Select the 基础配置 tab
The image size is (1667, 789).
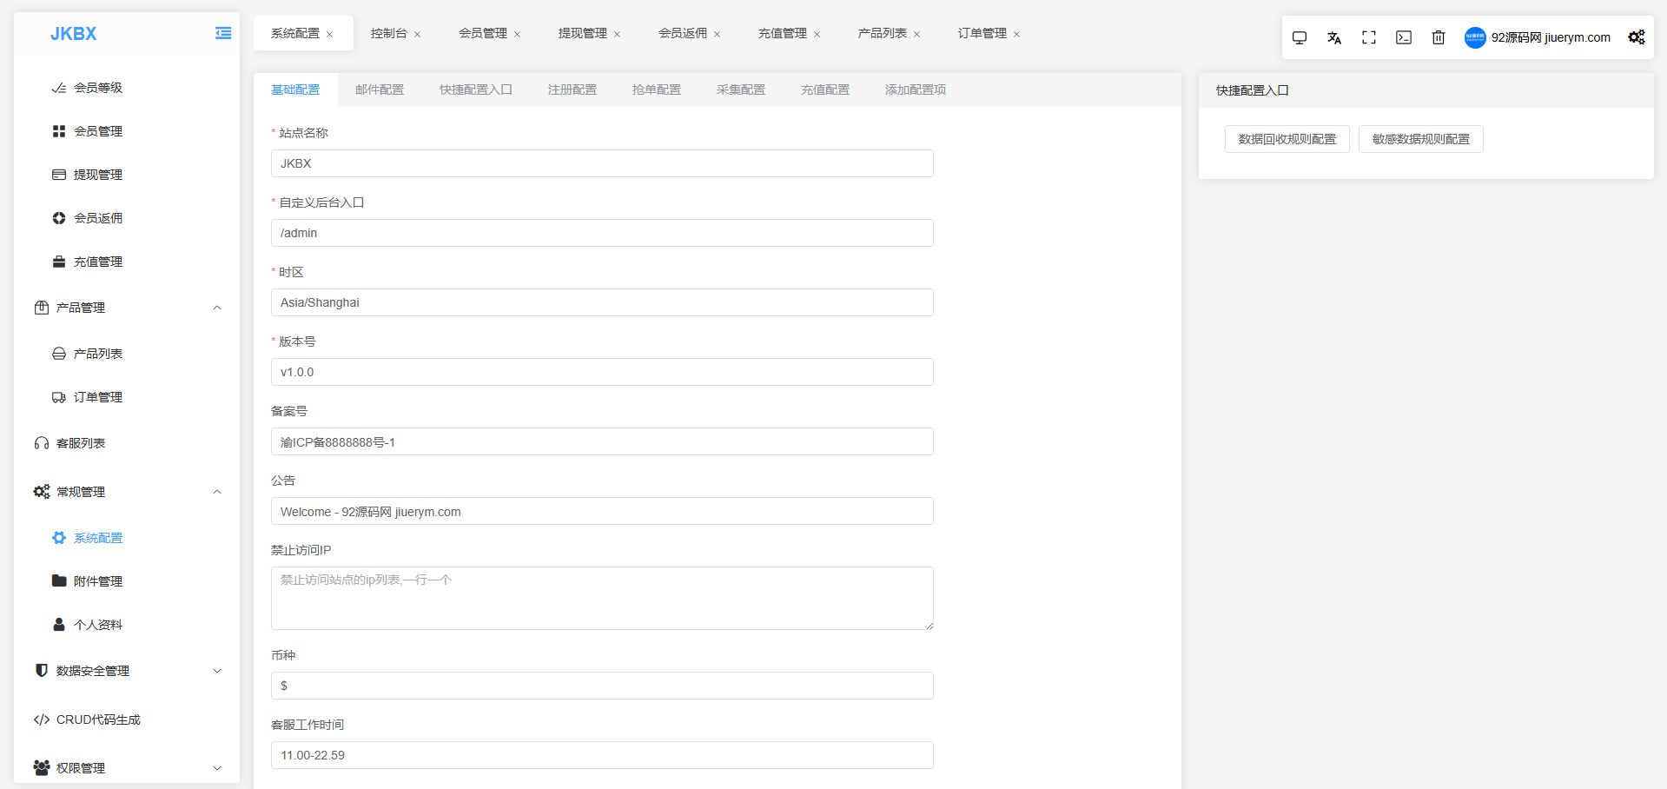(x=295, y=90)
